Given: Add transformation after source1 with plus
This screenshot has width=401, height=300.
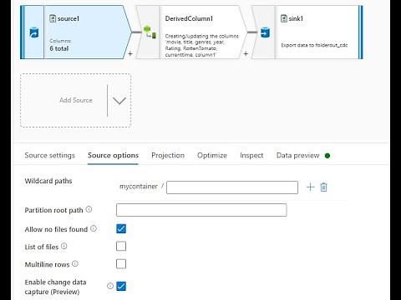Looking at the screenshot, I should coord(130,53).
